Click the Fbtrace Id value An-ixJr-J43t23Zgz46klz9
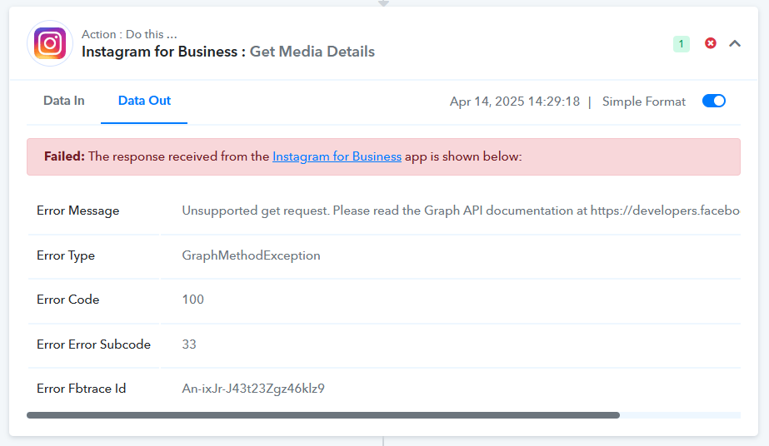Screen dimensions: 769x446 click(253, 389)
